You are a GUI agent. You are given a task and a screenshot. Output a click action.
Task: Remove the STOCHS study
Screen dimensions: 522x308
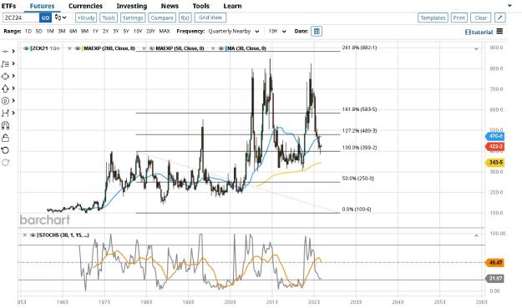point(24,235)
